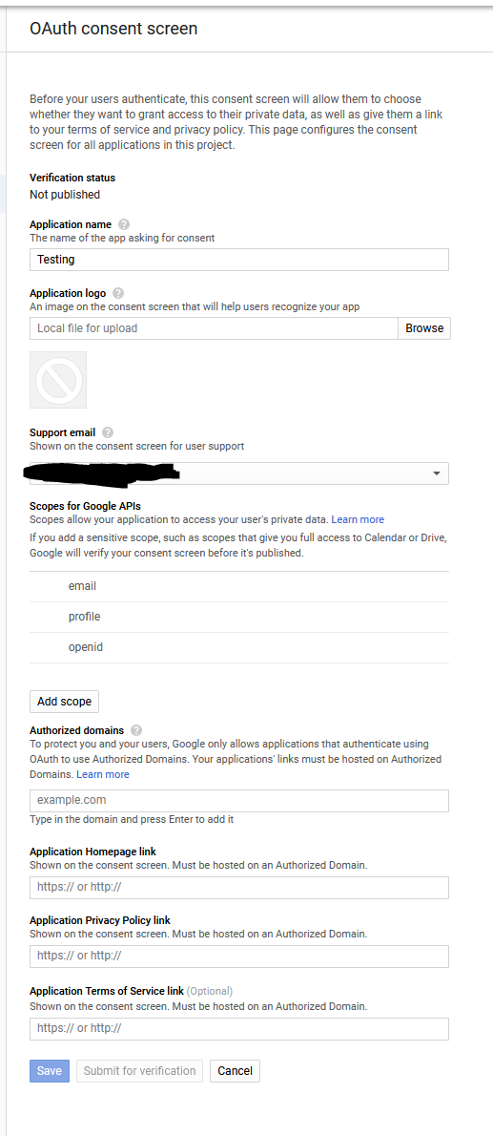
Task: Click the Authorized domains example.com field
Action: tap(239, 801)
